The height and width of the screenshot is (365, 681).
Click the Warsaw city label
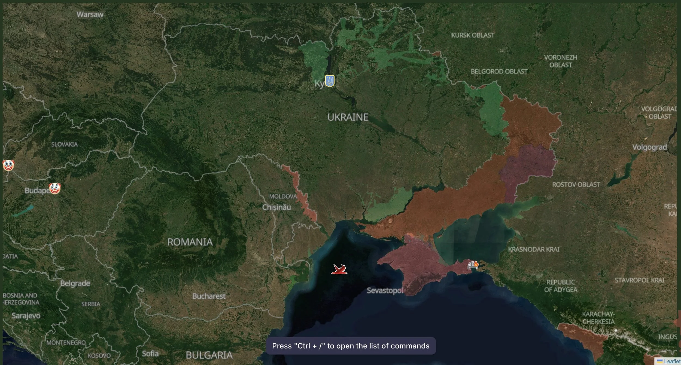tap(90, 14)
